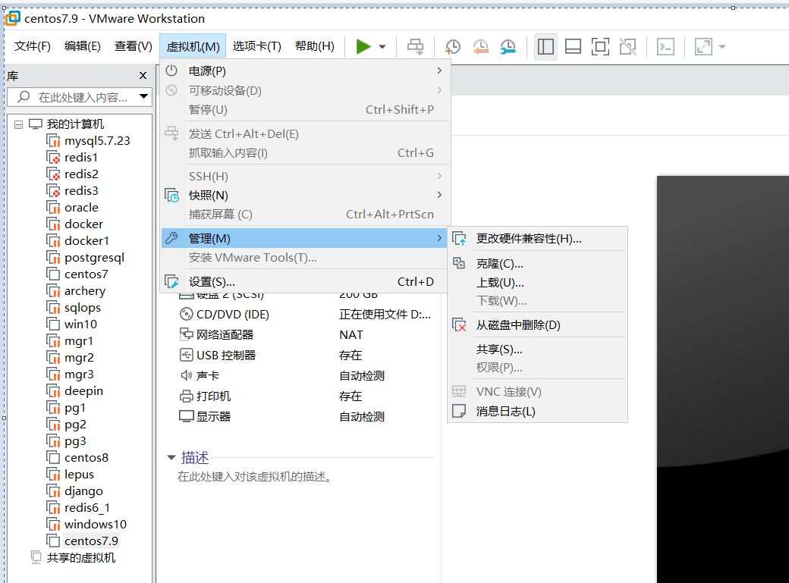Click the Unity mode toolbar icon
Viewport: 789px width, 583px height.
point(627,47)
